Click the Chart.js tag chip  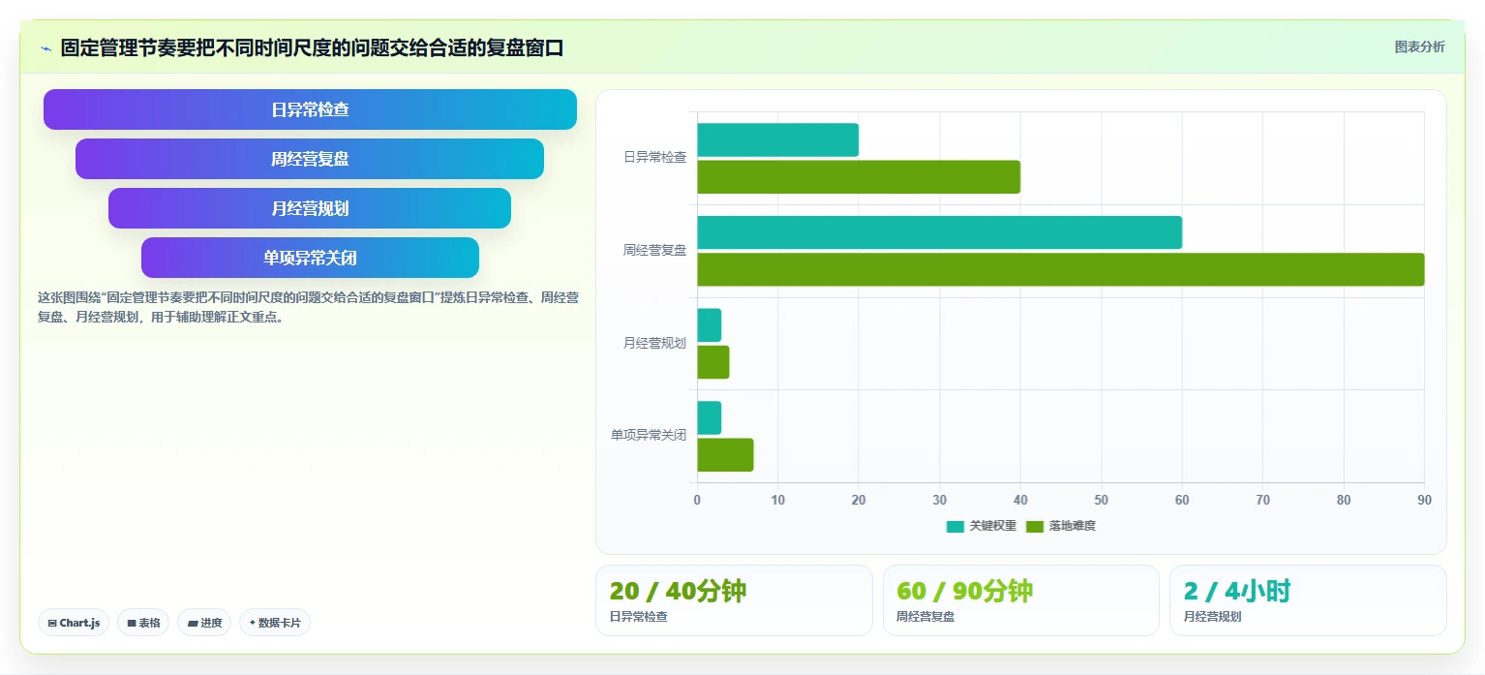[74, 623]
